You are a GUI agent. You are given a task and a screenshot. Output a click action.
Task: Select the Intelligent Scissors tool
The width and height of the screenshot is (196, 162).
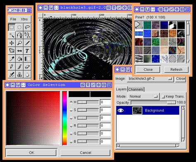pos(27,35)
